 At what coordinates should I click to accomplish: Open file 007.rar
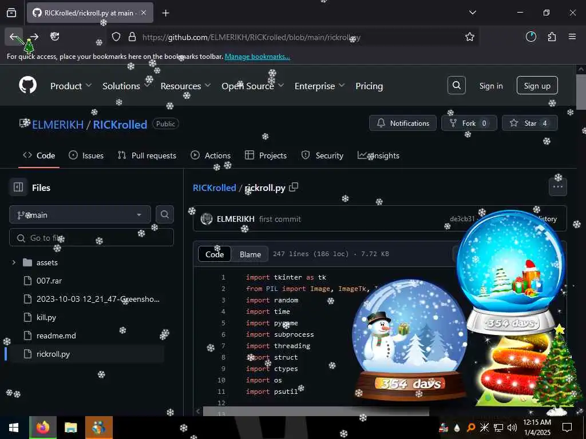49,281
